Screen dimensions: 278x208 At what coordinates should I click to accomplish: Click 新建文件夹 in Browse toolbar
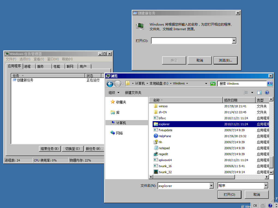(133, 93)
